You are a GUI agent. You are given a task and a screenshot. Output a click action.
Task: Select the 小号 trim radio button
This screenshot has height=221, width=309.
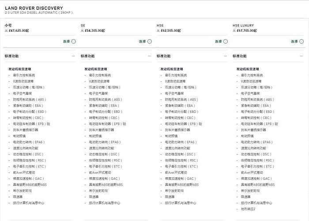74,42
